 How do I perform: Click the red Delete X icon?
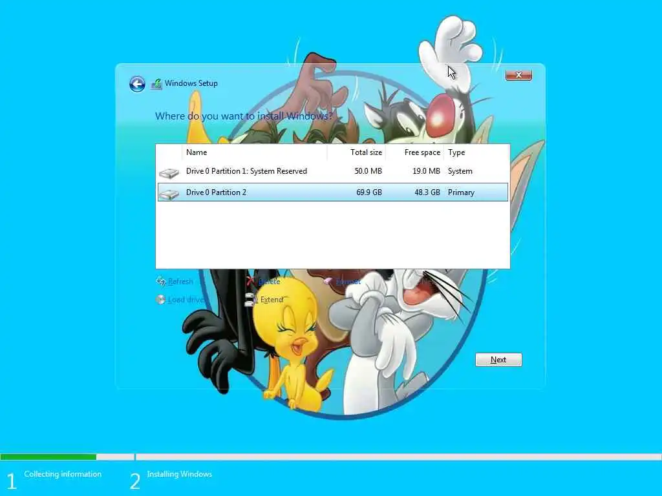[x=250, y=281]
